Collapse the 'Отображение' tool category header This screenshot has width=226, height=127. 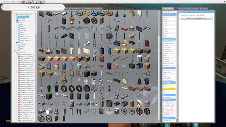click(169, 83)
